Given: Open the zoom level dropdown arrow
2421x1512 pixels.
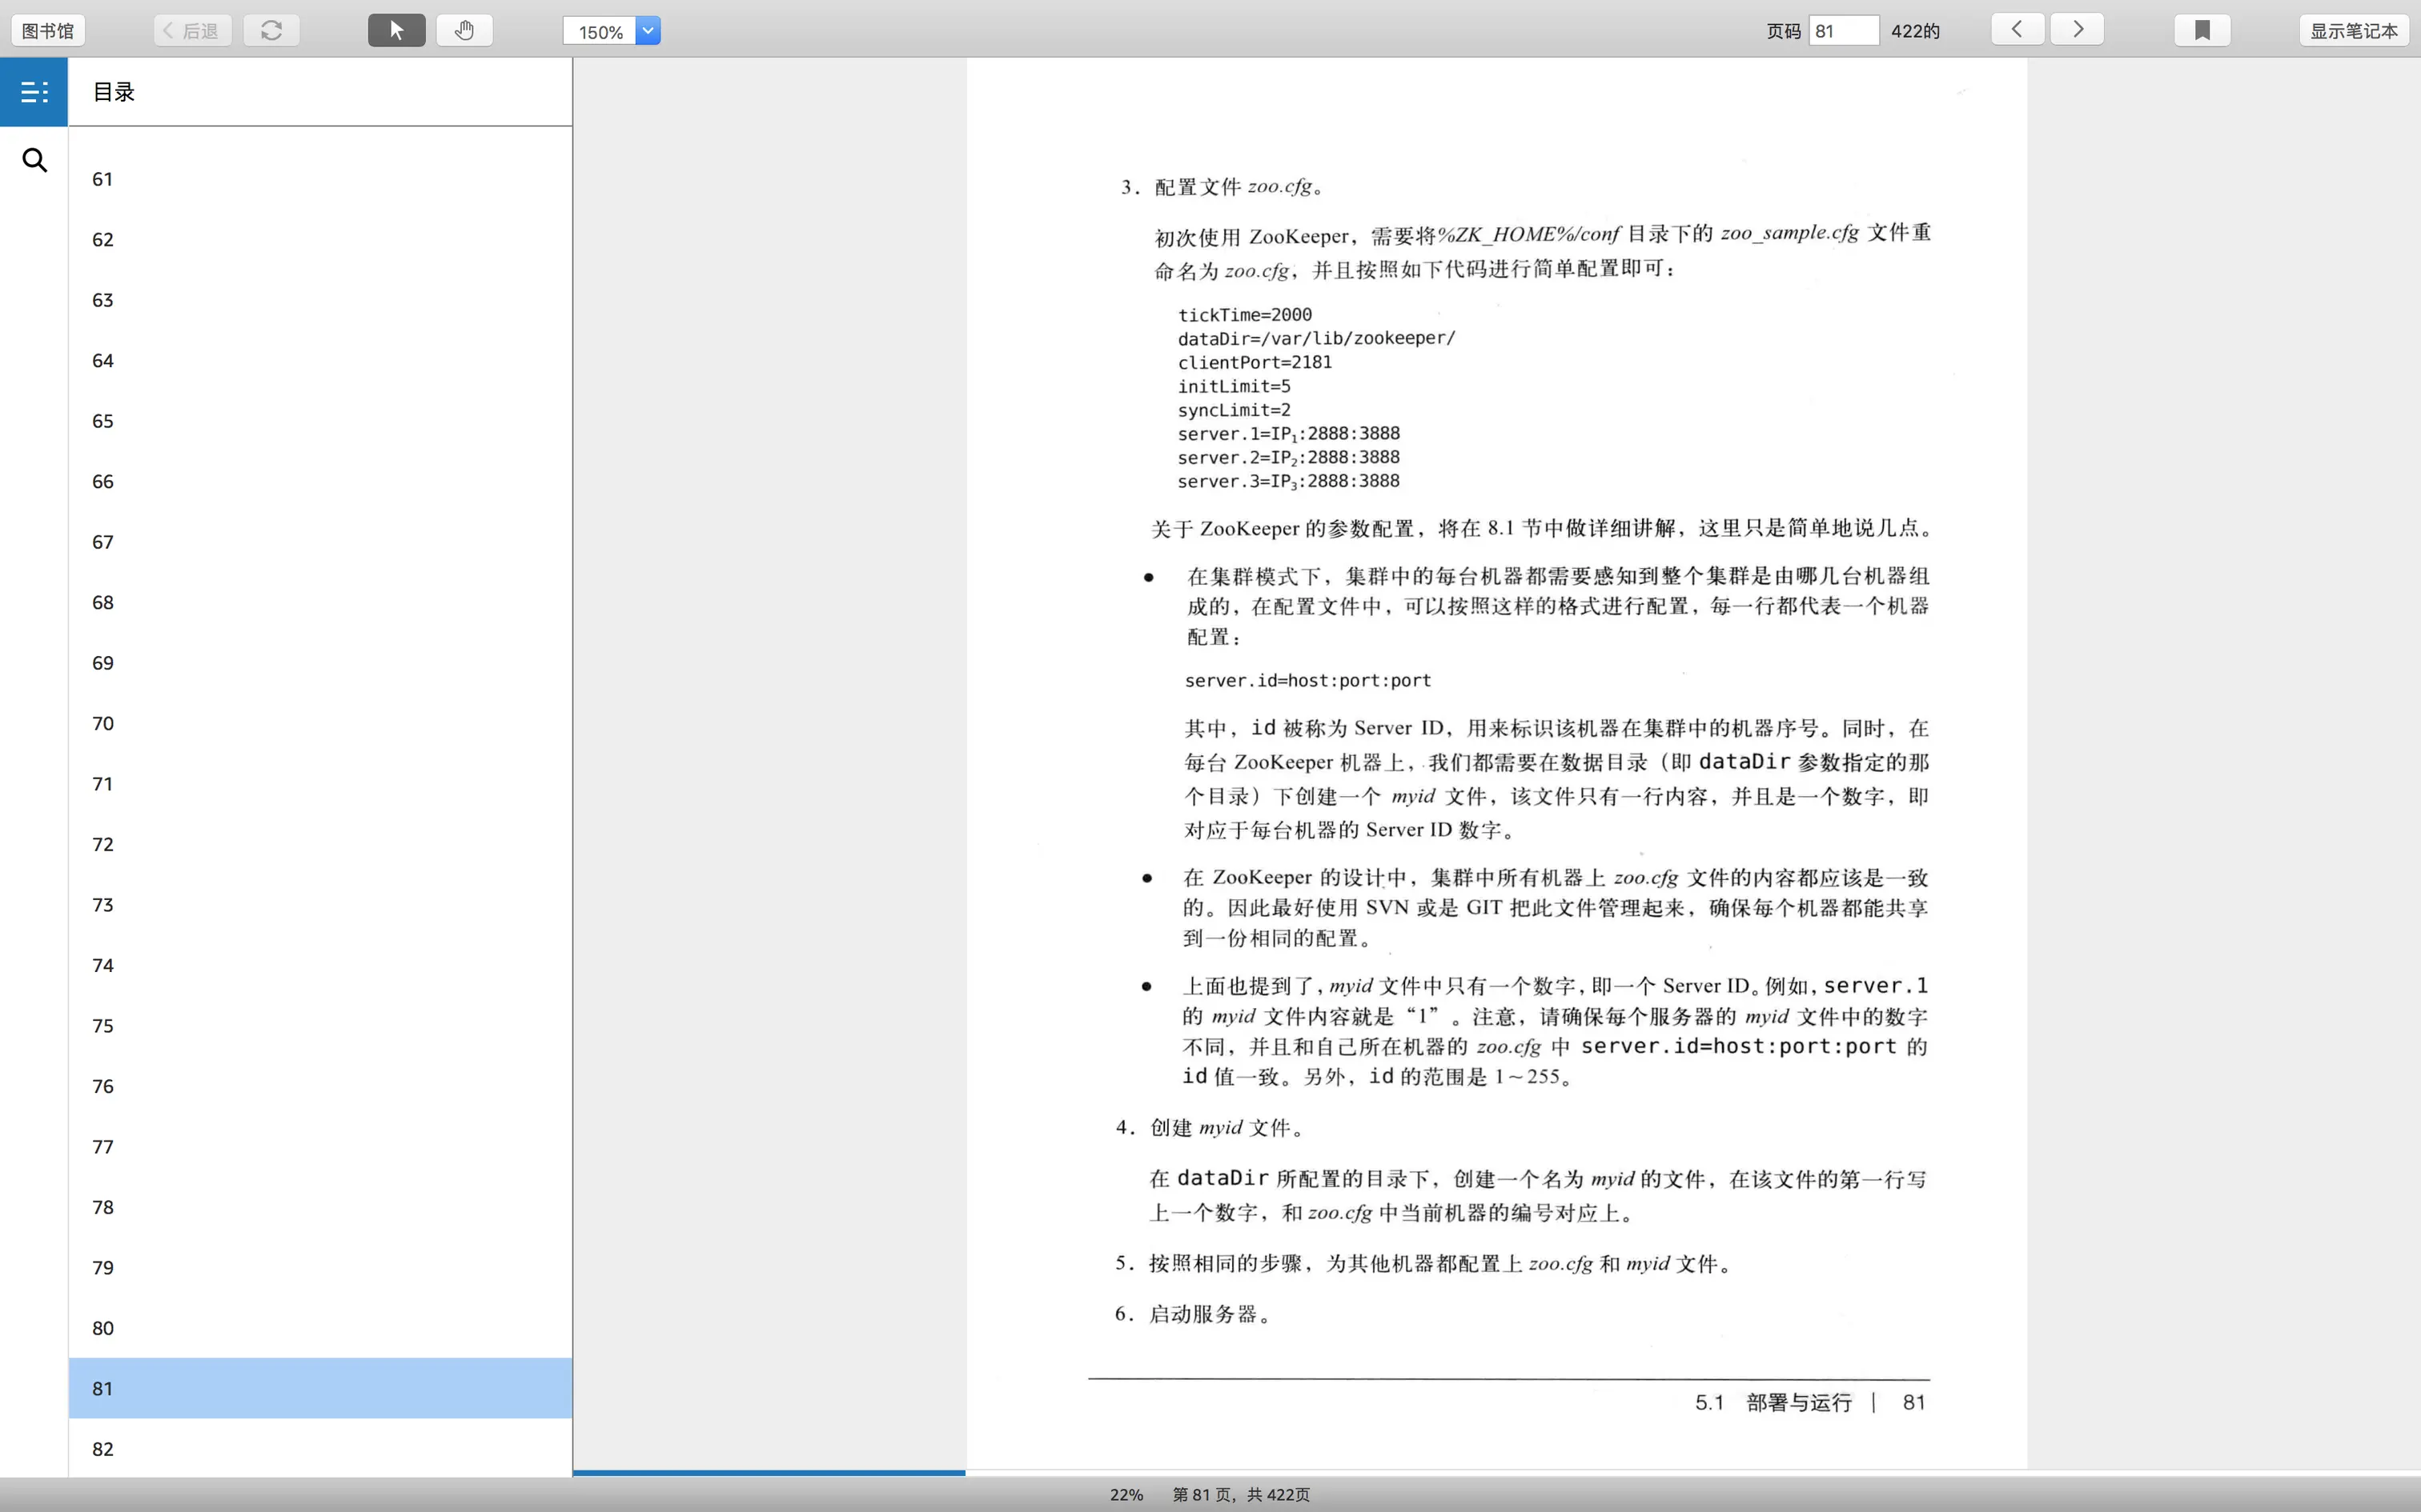Looking at the screenshot, I should 648,30.
